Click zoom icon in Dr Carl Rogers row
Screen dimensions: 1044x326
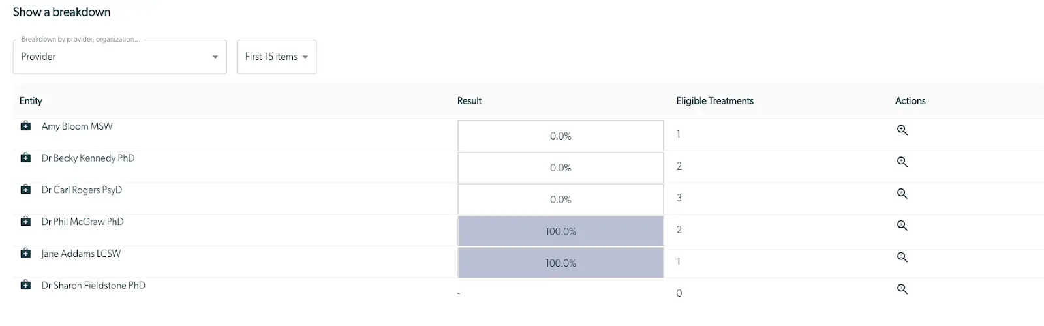click(902, 194)
